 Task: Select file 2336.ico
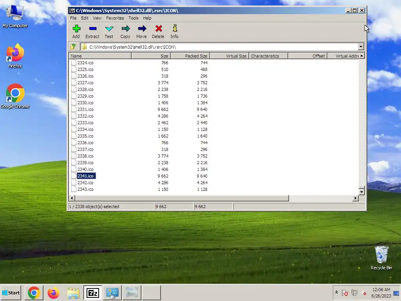point(85,143)
